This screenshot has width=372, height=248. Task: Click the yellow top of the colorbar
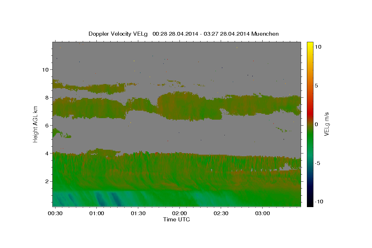pos(310,44)
